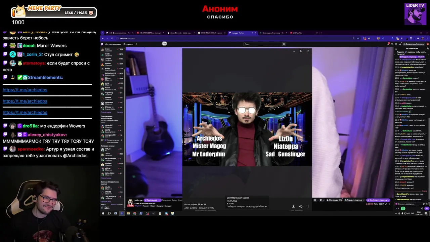
Task: Open Twitch notifications icon with badge
Action: (x=388, y=44)
